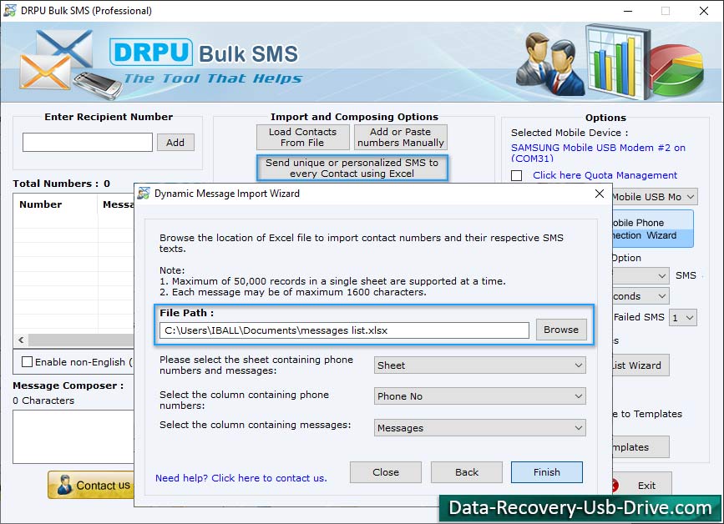Viewport: 724px width, 524px height.
Task: Click the SAMSUNG Mobile USB Modem device link
Action: 598,154
